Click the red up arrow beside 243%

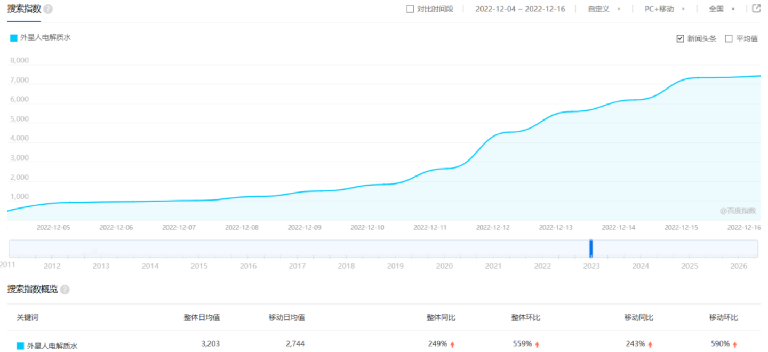[650, 345]
